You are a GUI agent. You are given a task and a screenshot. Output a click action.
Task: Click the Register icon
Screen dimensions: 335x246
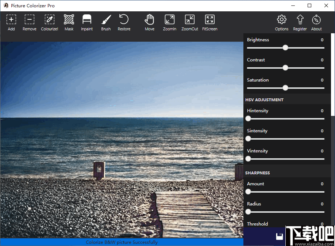click(x=300, y=22)
